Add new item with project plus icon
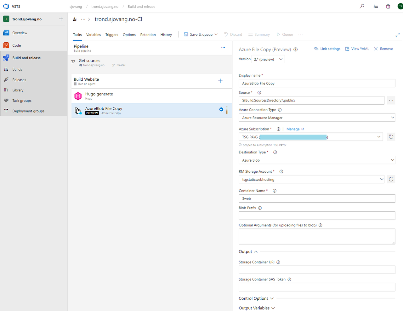The image size is (403, 311). [x=61, y=19]
